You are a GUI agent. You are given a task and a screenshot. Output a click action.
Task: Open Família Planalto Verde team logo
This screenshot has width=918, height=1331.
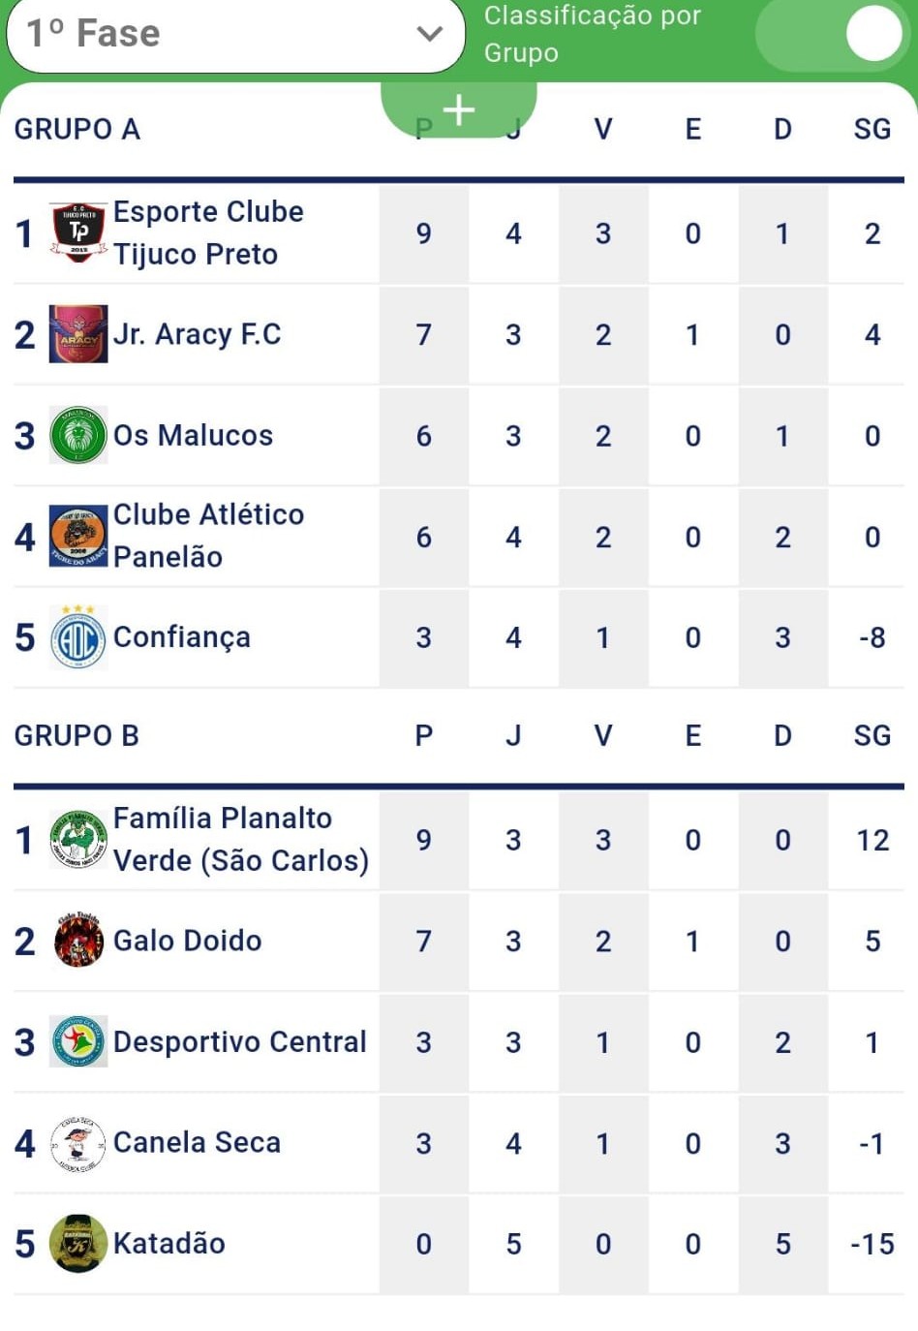78,839
